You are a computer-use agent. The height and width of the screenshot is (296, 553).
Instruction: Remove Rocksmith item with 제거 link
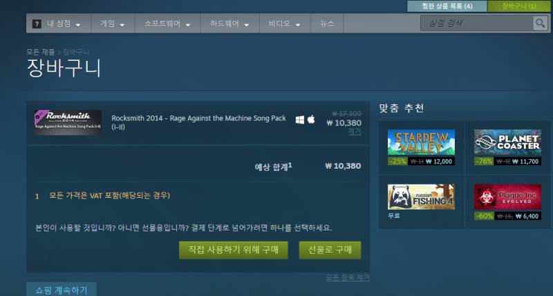point(355,131)
